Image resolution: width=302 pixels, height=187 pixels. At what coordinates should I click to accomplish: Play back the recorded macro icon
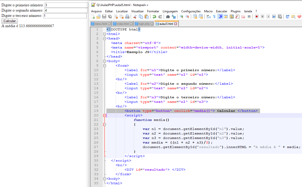click(x=268, y=17)
